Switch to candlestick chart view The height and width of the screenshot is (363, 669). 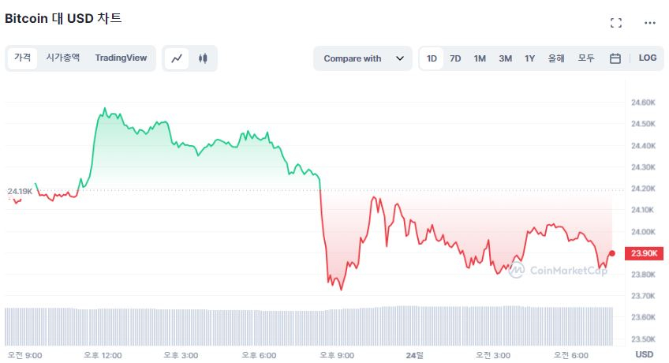click(203, 58)
